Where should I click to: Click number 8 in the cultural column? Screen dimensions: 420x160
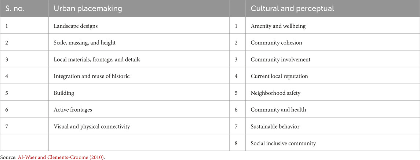click(x=236, y=144)
